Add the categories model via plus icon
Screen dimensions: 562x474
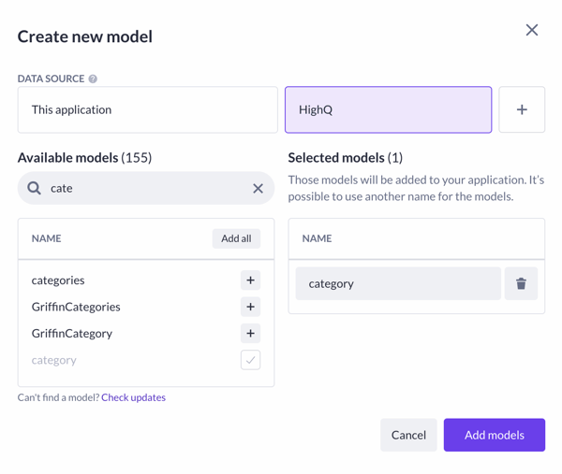click(x=250, y=280)
